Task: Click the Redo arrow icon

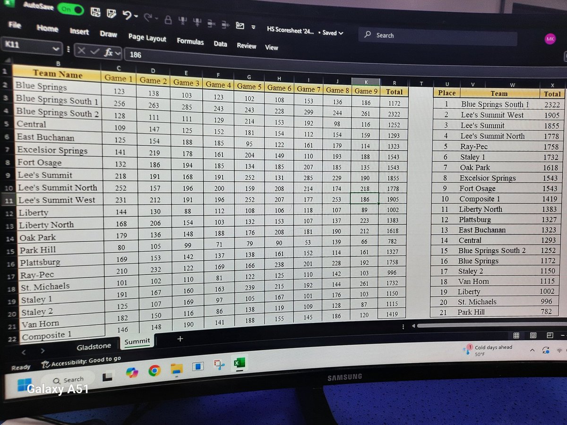Action: coord(147,19)
